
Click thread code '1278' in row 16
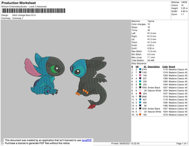(x=165, y=115)
